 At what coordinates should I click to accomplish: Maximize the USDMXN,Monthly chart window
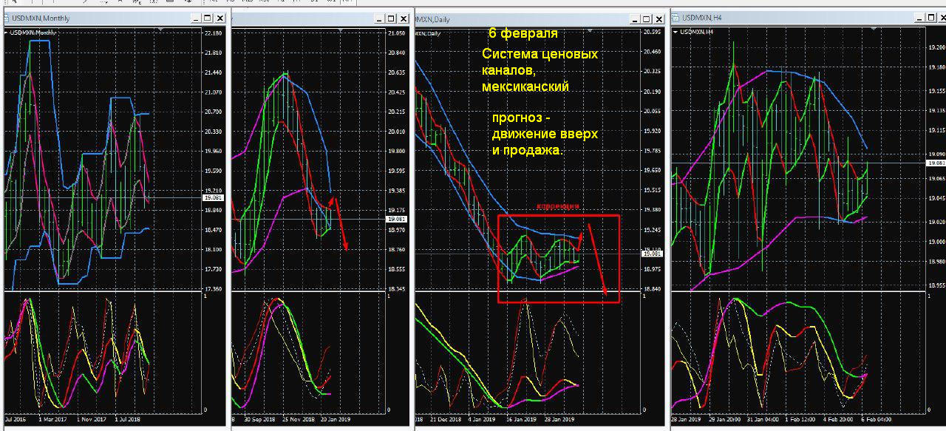pyautogui.click(x=208, y=18)
